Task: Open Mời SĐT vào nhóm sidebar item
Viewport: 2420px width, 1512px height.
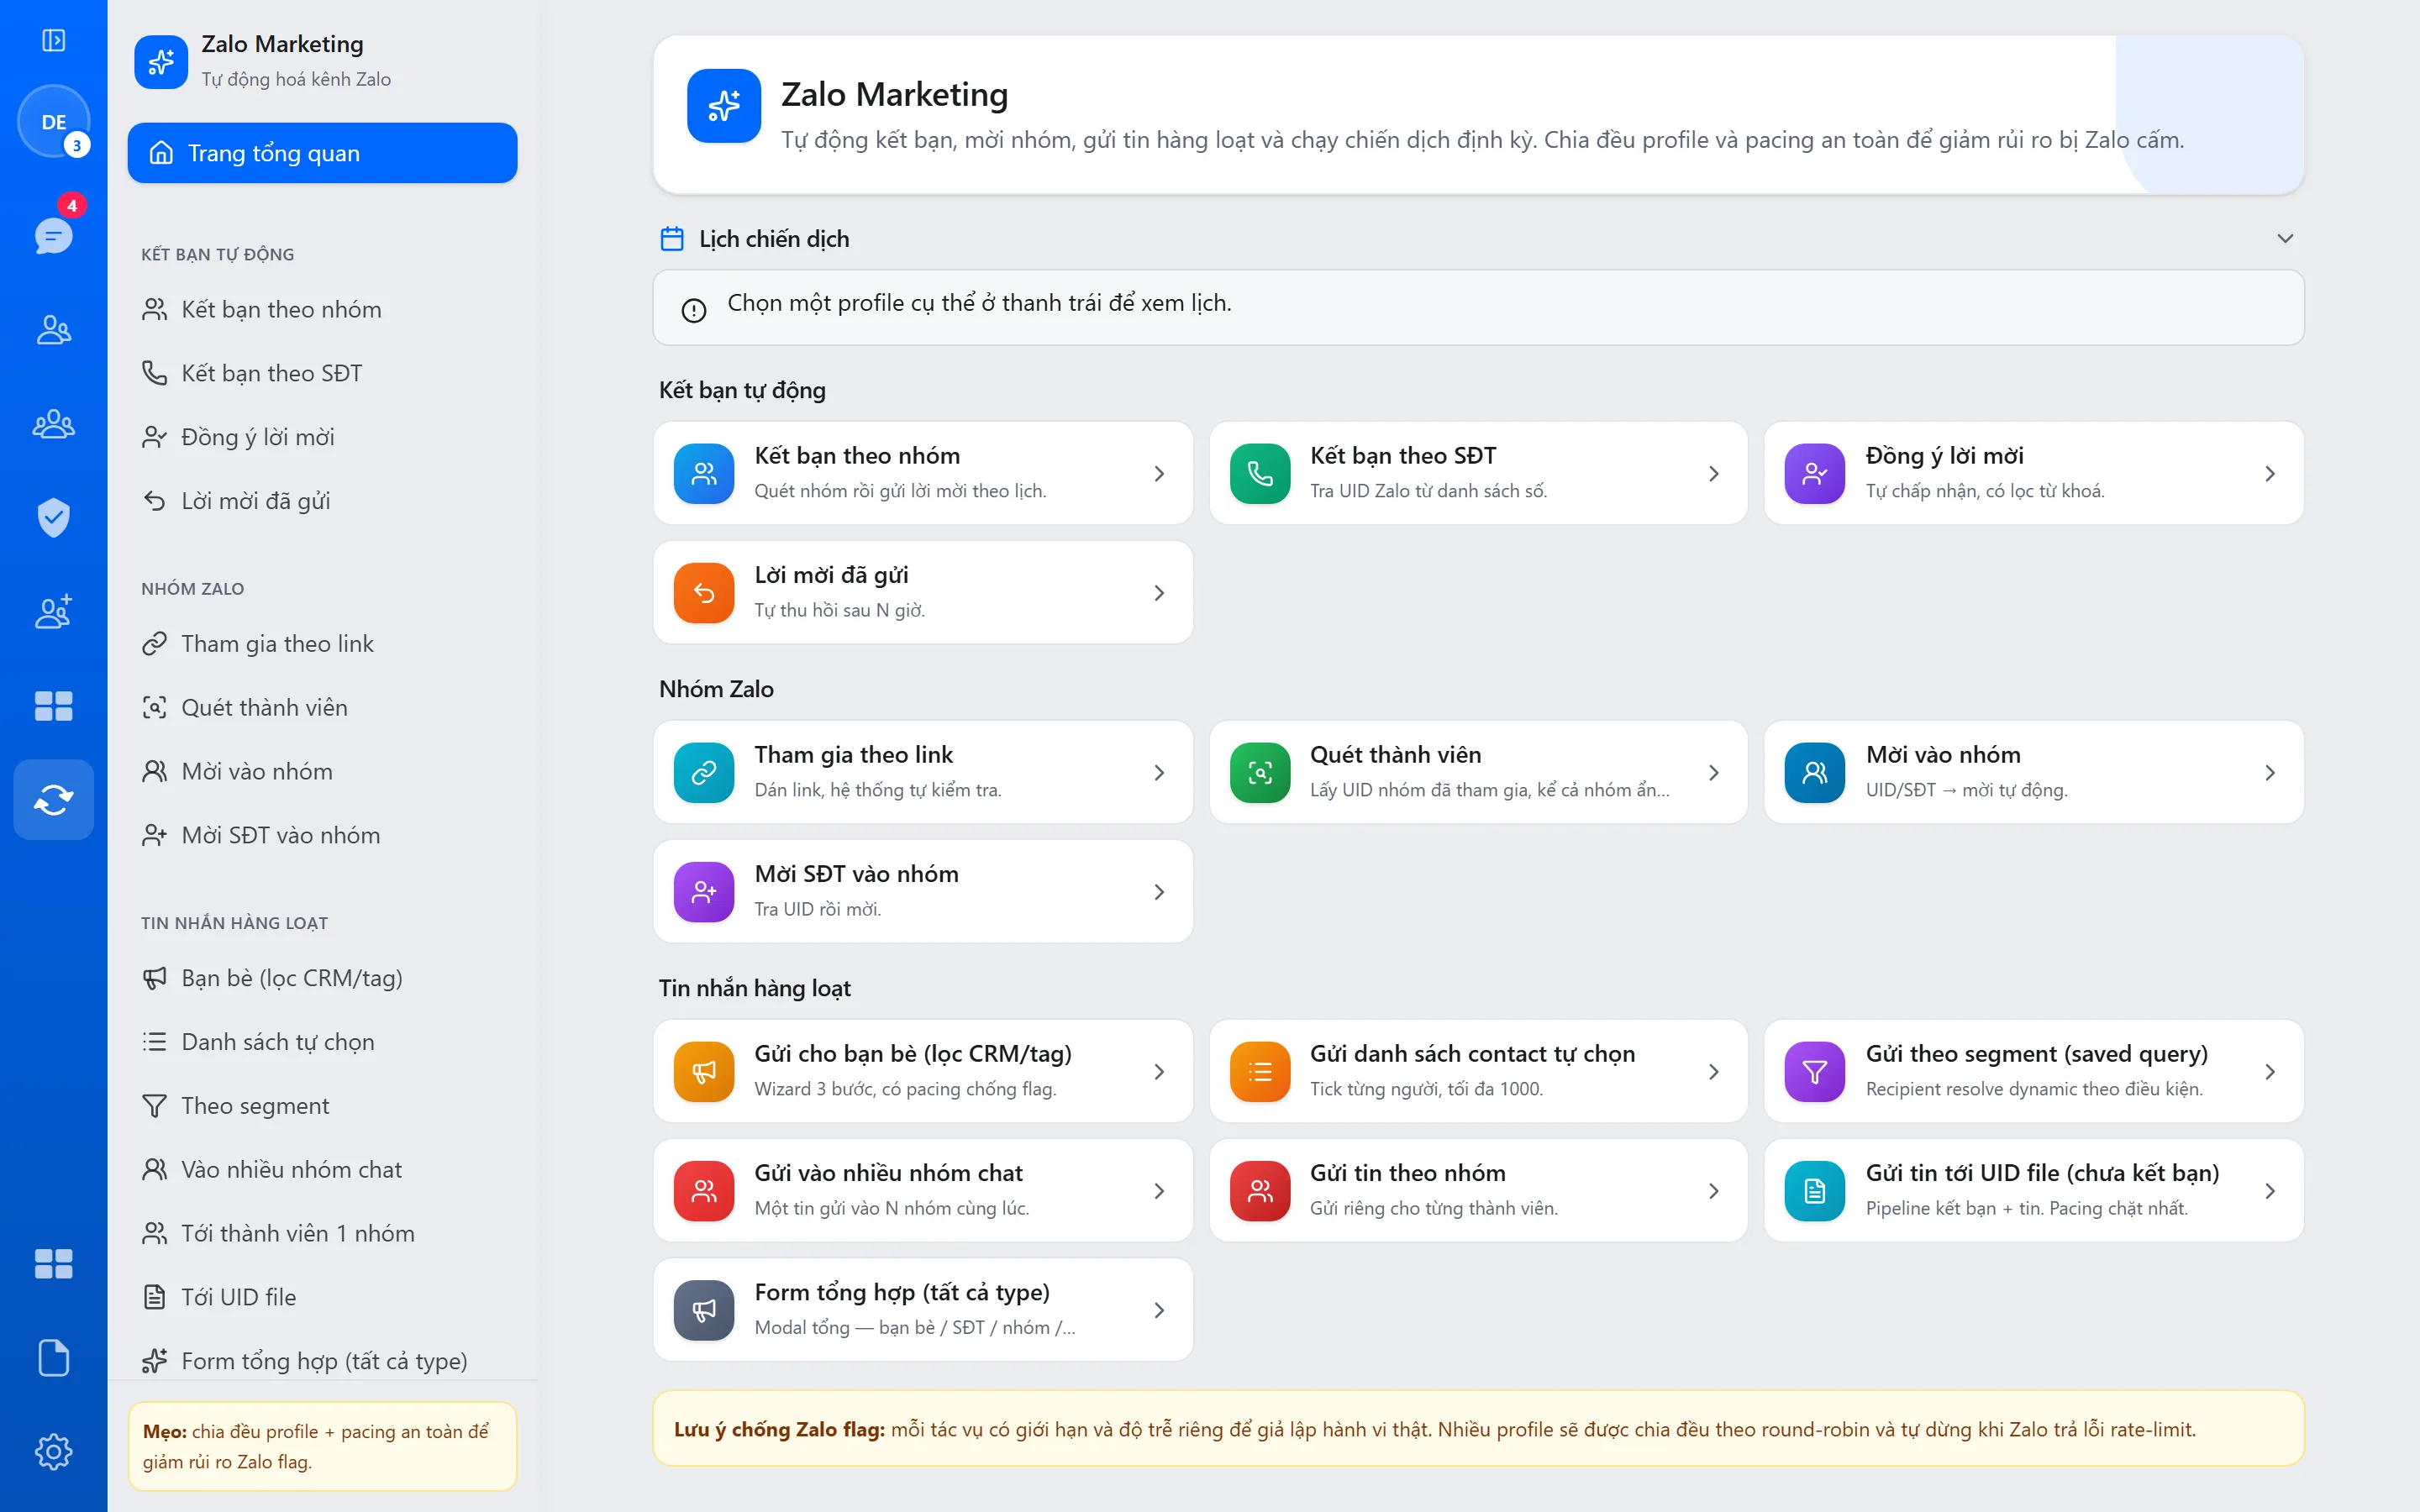Action: (x=322, y=835)
